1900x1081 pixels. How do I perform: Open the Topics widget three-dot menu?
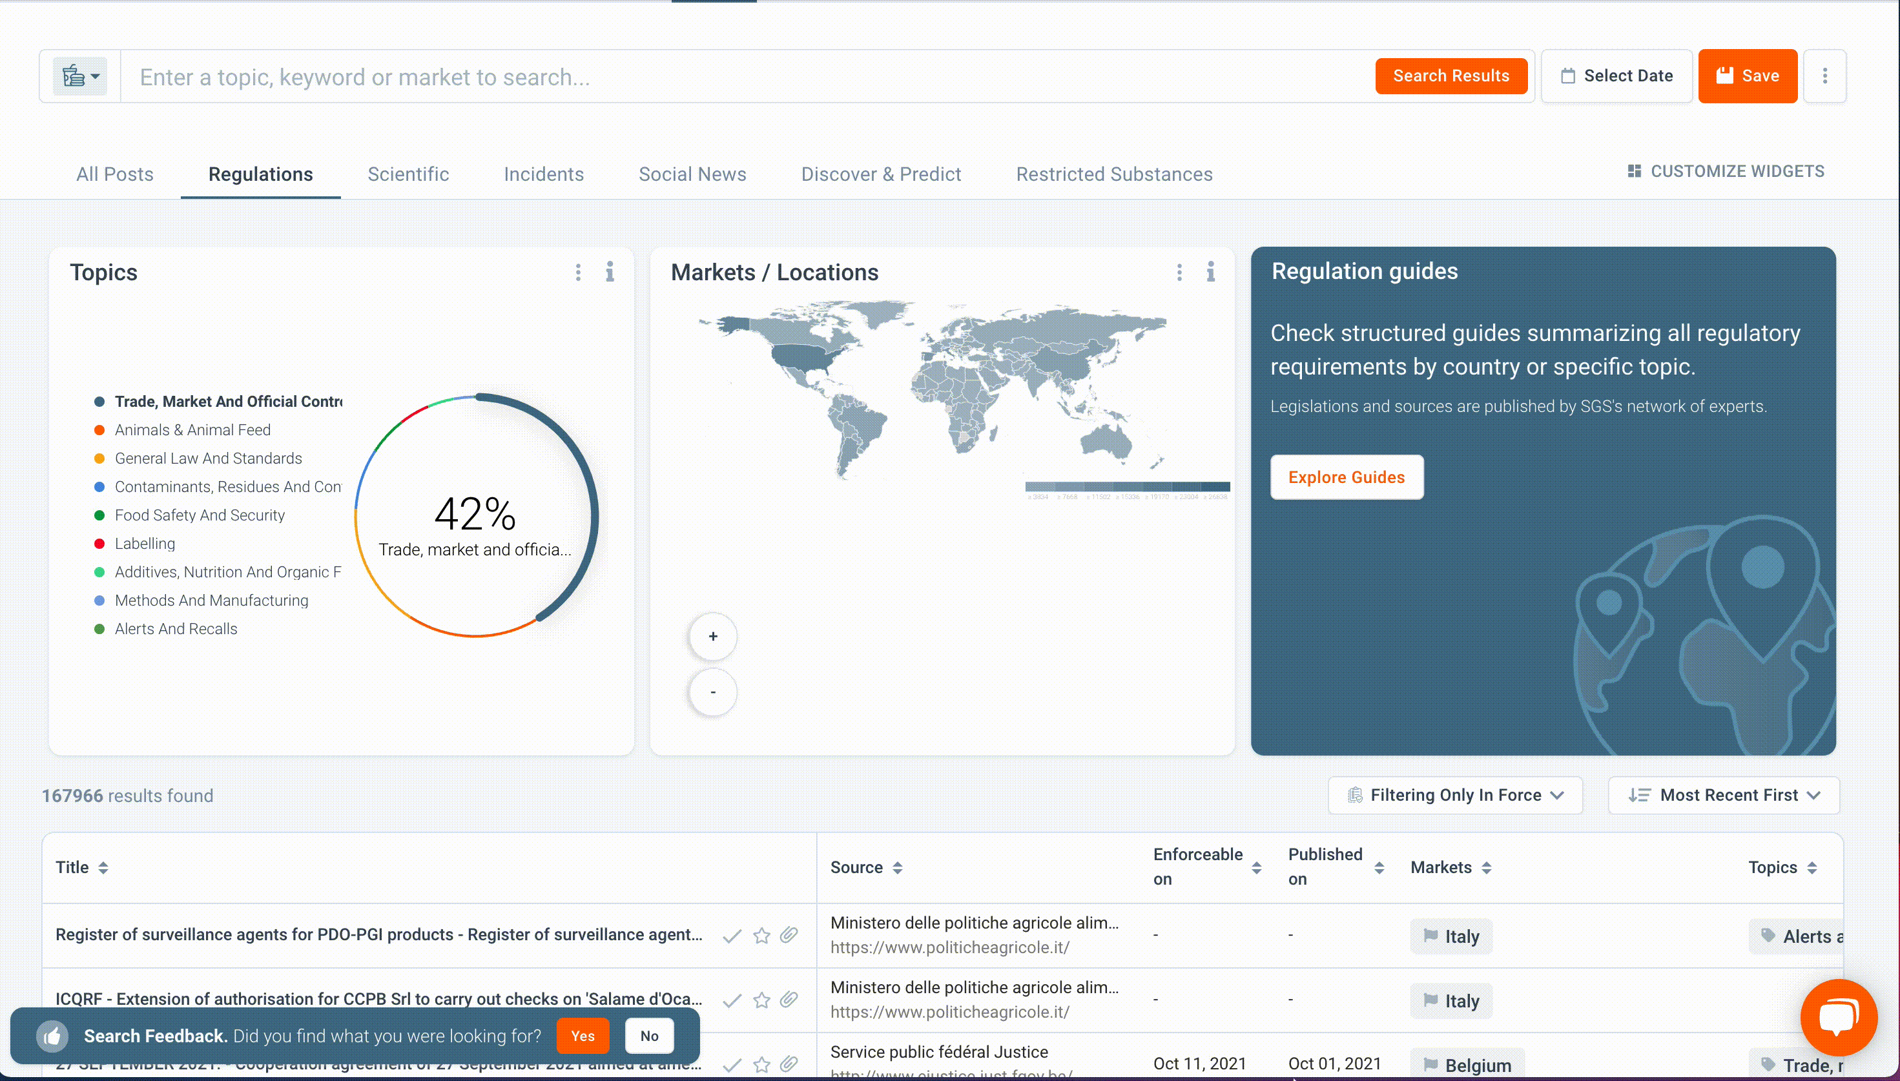coord(579,273)
